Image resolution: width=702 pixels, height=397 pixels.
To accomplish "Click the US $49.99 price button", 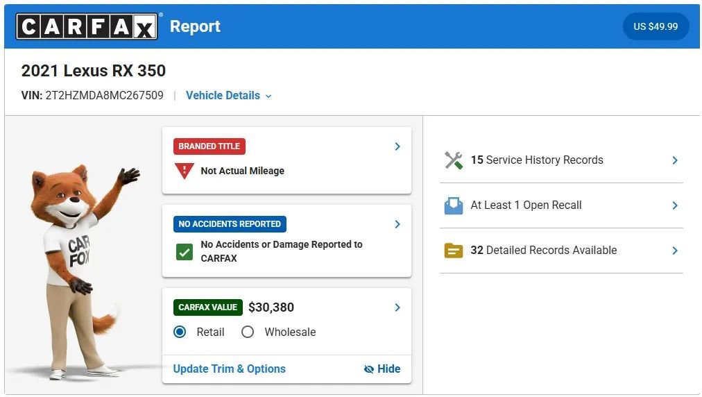I will [x=656, y=26].
